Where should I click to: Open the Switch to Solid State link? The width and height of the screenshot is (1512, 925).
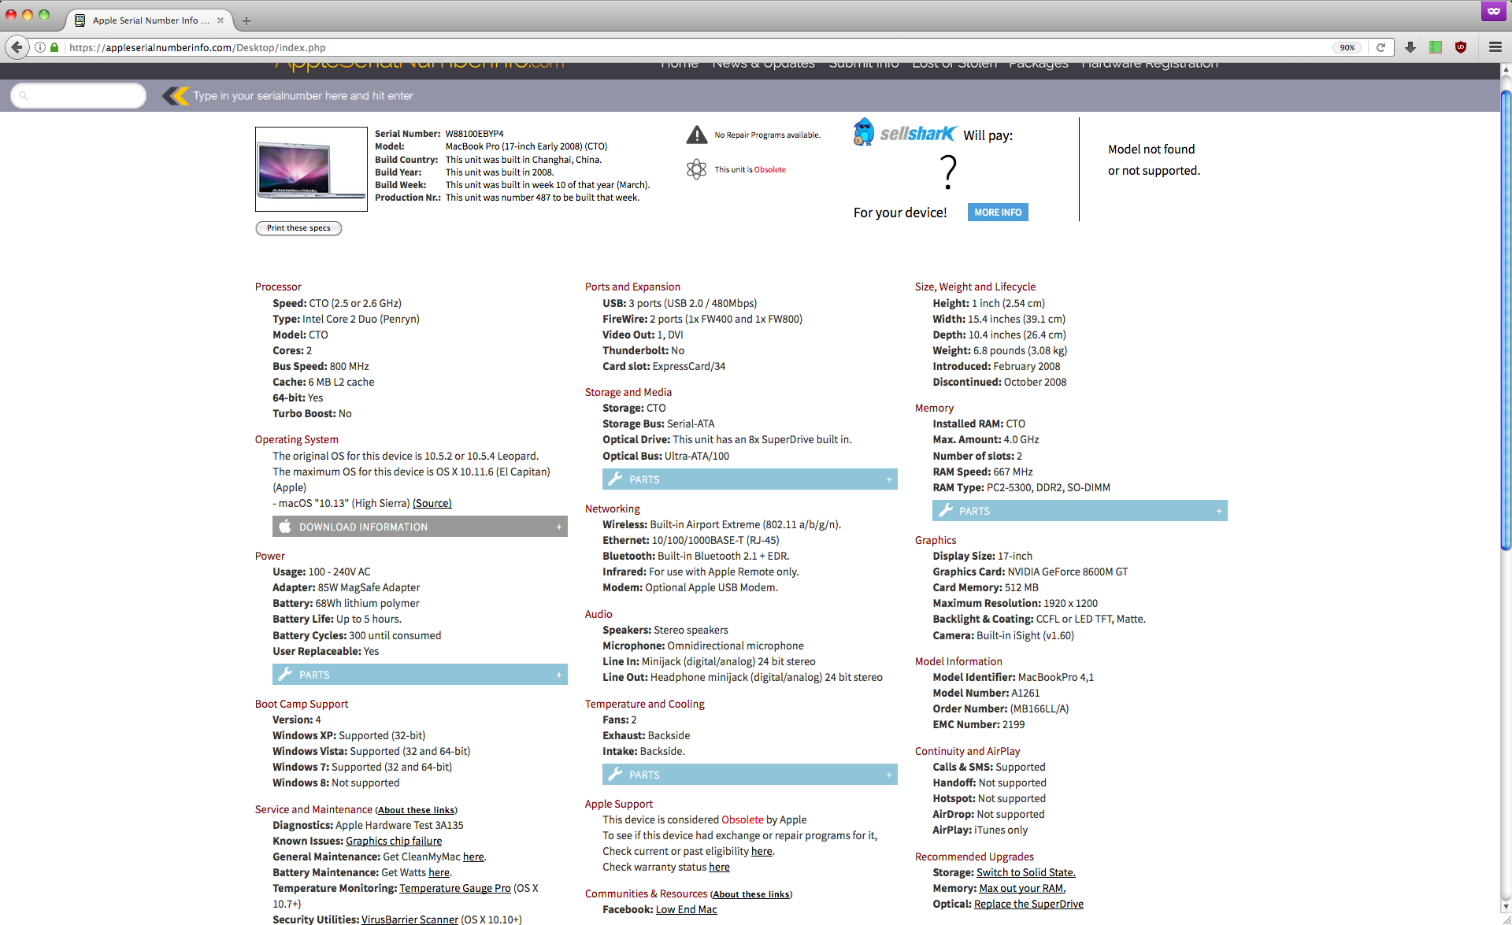click(x=1026, y=872)
